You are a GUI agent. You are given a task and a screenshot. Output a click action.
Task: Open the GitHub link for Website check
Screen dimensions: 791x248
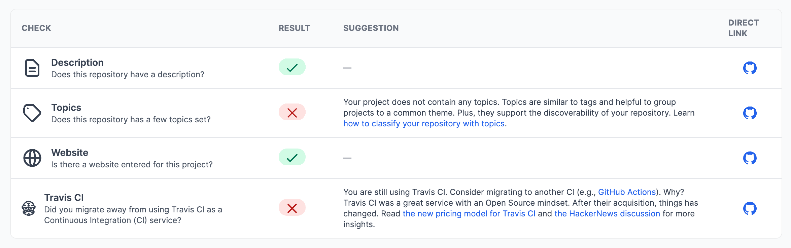(x=750, y=158)
